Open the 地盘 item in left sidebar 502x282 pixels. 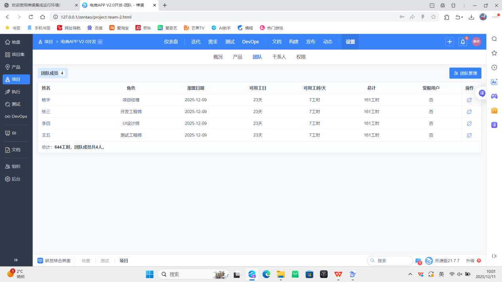click(x=16, y=42)
